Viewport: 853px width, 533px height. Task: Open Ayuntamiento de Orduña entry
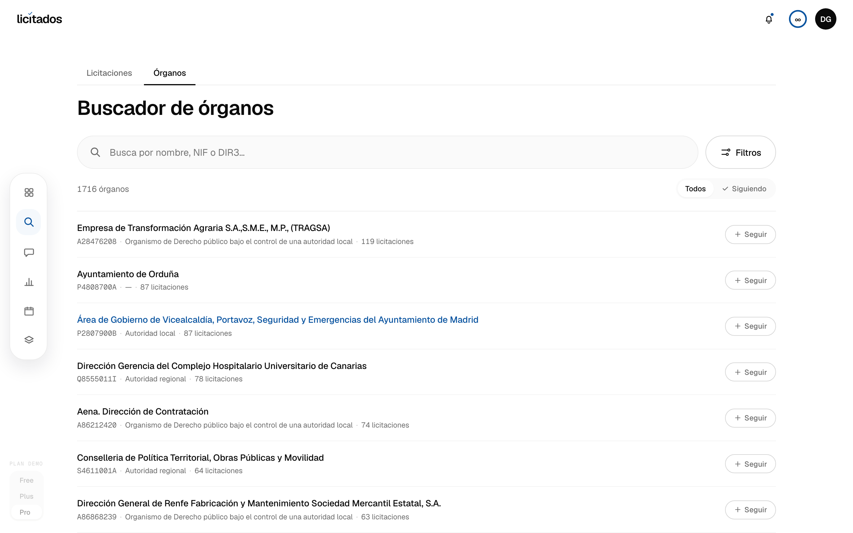(128, 274)
